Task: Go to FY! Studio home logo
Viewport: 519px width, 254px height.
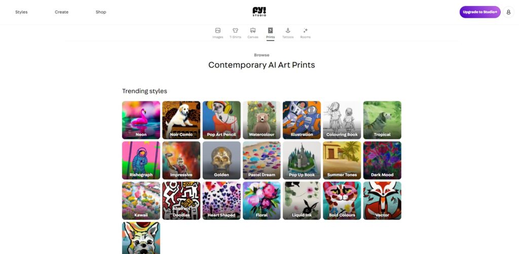Action: point(259,12)
